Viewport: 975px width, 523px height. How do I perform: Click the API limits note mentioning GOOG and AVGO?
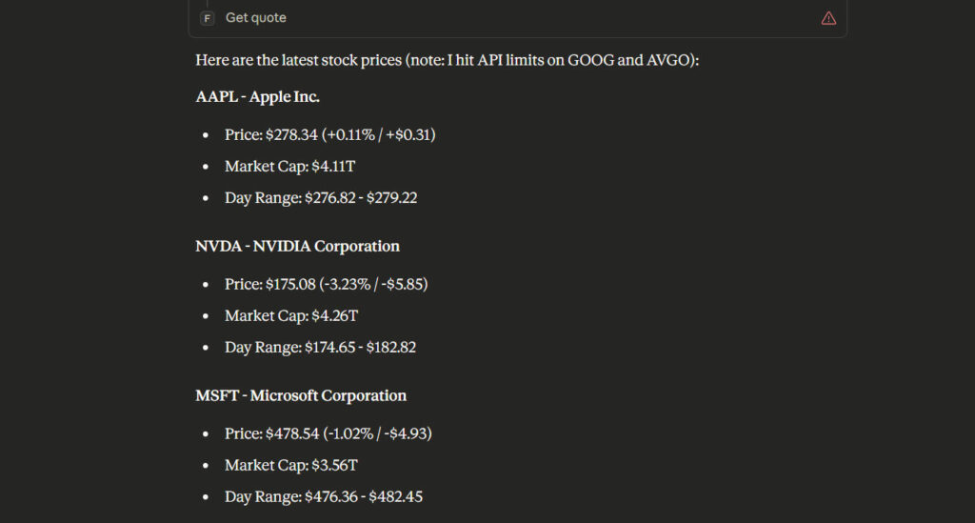tap(552, 60)
